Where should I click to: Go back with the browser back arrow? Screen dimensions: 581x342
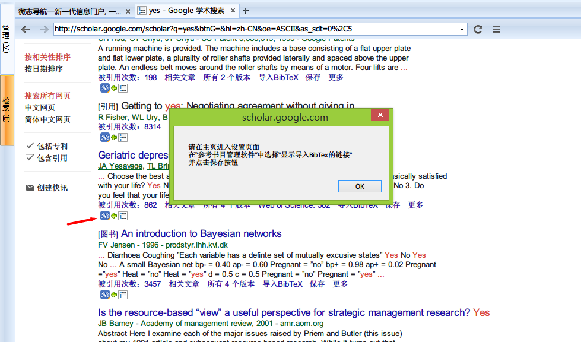(x=26, y=29)
